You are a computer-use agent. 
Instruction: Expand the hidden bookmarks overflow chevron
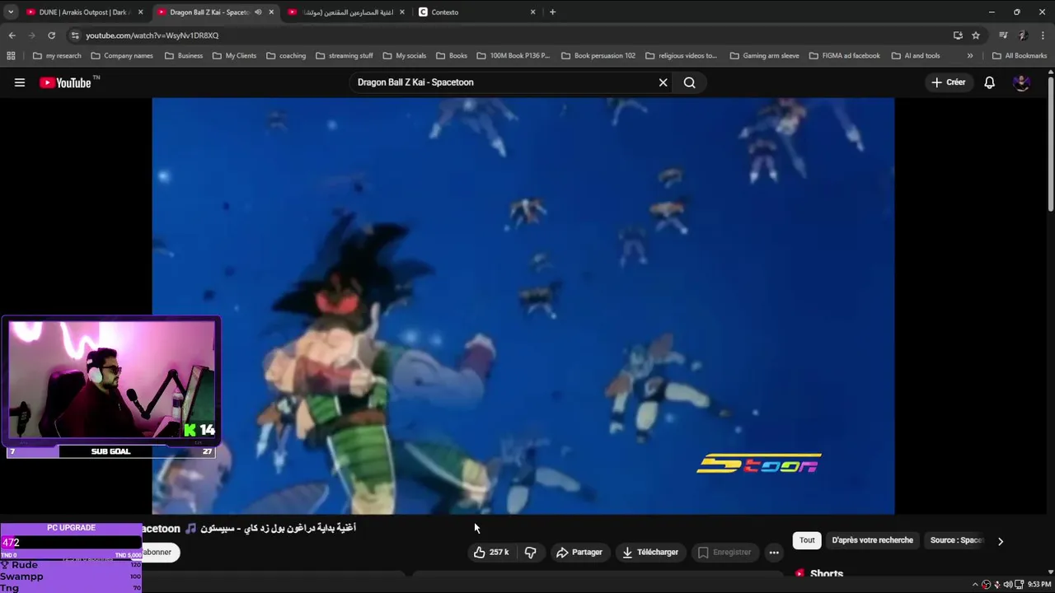970,56
